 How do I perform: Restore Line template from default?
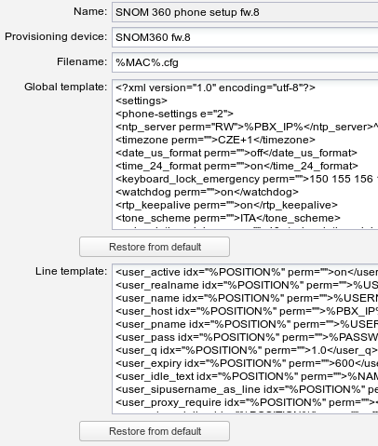(x=155, y=431)
